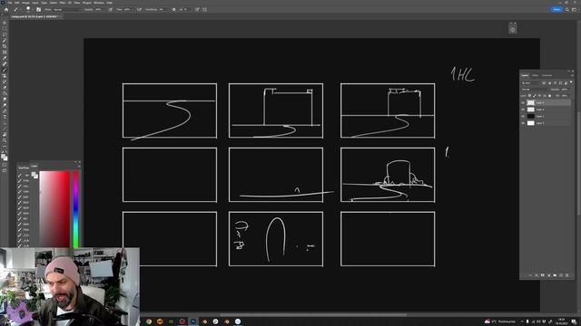Click the taskbar clock

[x=561, y=321]
